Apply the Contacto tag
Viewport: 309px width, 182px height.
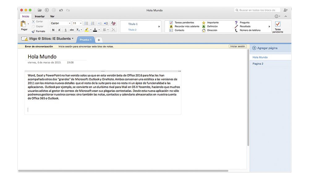click(177, 30)
